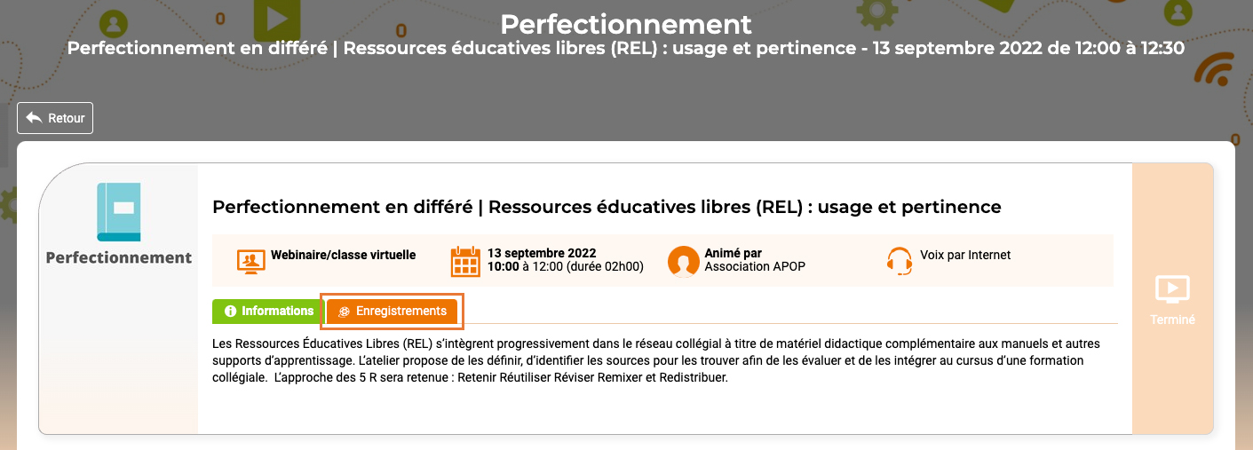This screenshot has width=1253, height=450.
Task: Click the 13 septembre 2022 date text
Action: (x=542, y=253)
